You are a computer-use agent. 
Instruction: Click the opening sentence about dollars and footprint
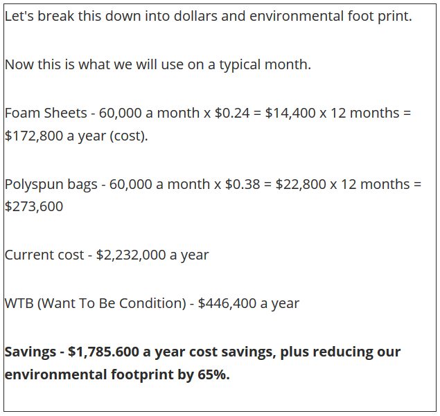208,16
